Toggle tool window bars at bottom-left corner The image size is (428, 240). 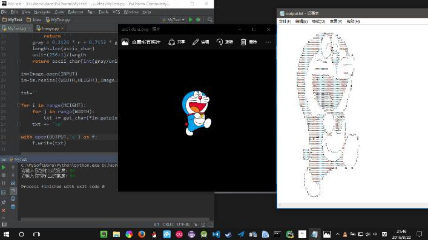(x=4, y=224)
